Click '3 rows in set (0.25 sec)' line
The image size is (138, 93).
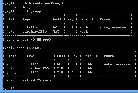pos(27,80)
